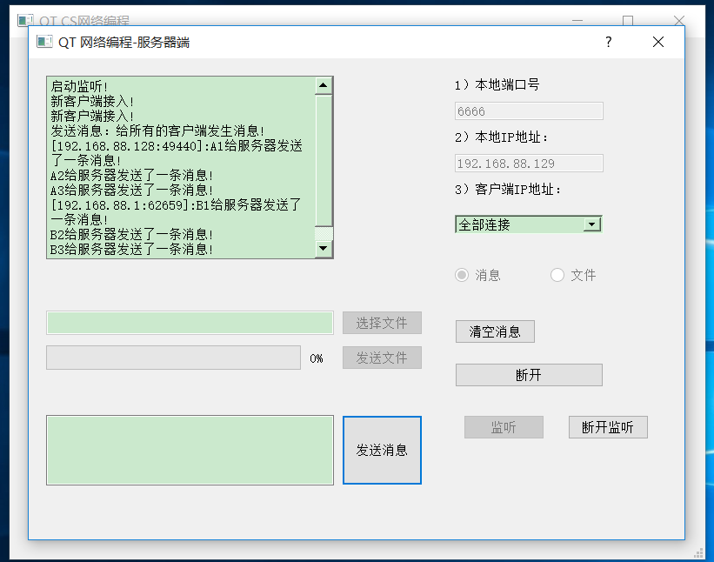The image size is (714, 562).
Task: Click the 监听 listen button
Action: (x=504, y=427)
